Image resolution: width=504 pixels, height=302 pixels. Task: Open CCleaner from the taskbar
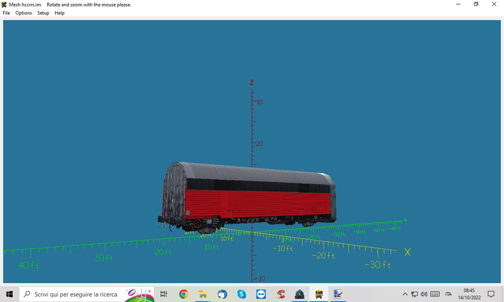280,294
